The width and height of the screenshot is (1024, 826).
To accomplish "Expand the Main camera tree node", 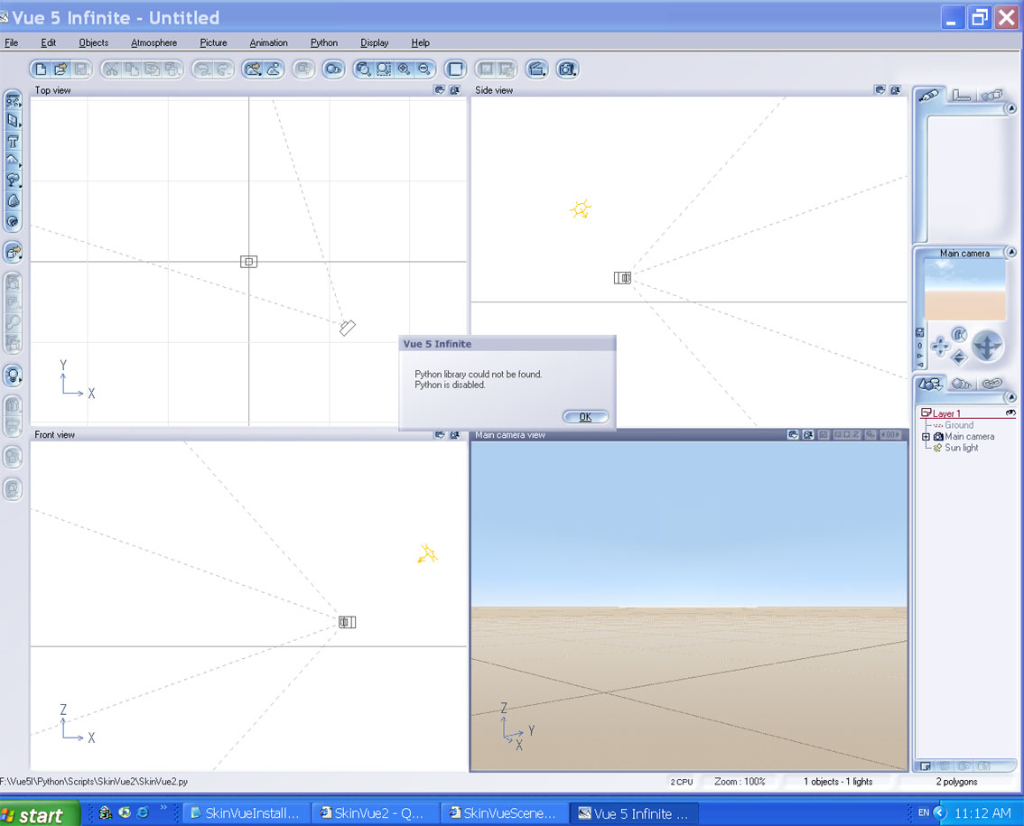I will (926, 437).
